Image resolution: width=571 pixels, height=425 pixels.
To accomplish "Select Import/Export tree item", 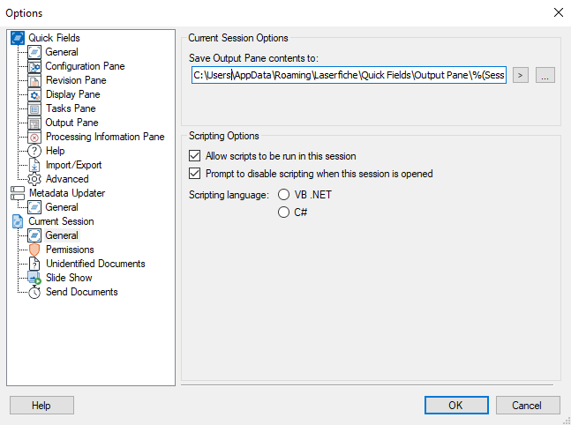I will (x=73, y=165).
